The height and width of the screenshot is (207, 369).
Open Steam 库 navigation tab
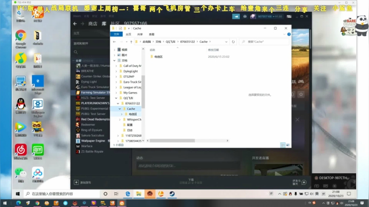[x=104, y=24]
